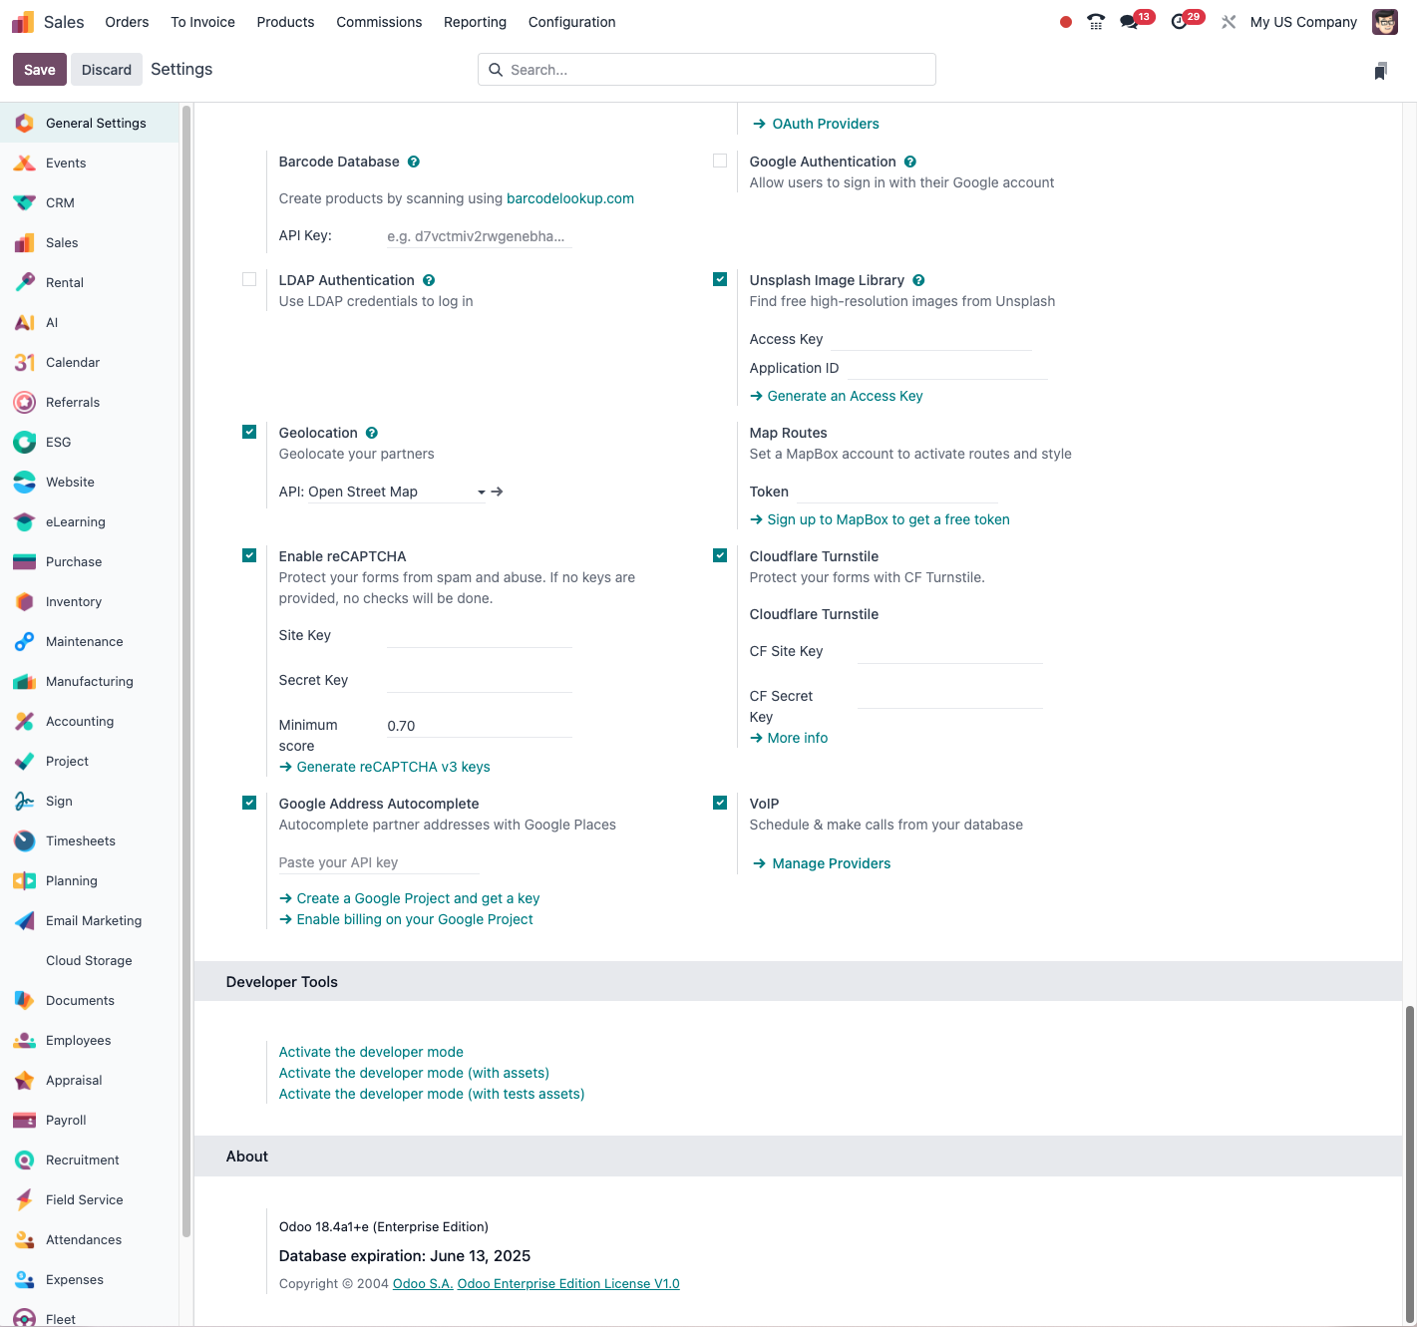1417x1327 pixels.
Task: Open the Reporting menu
Action: click(x=475, y=22)
